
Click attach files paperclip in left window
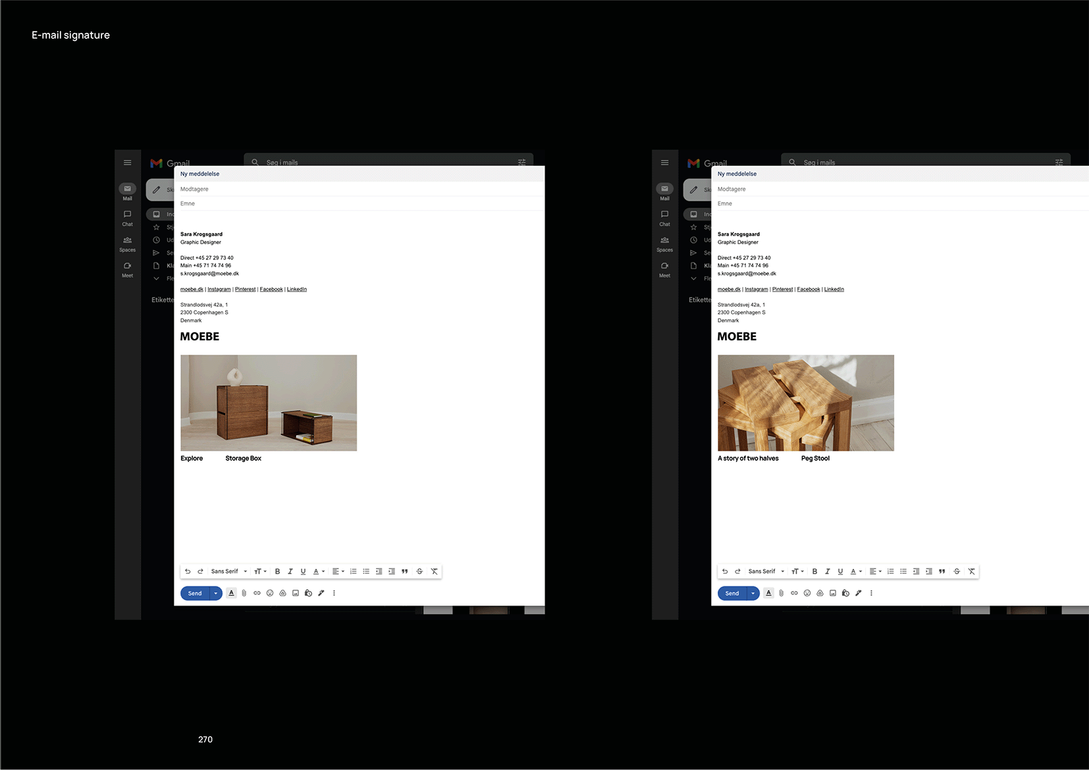[244, 593]
